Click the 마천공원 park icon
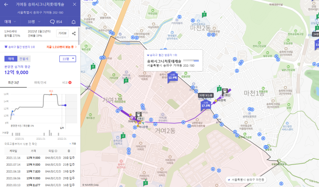The height and width of the screenshot is (187, 319). 153,10
